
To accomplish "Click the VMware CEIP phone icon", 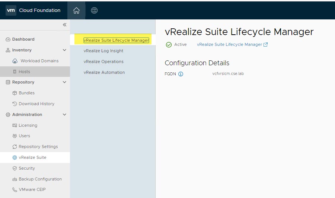I will coord(15,189).
